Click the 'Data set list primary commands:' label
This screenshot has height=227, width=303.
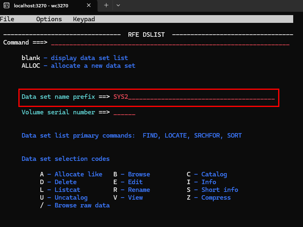(78, 136)
